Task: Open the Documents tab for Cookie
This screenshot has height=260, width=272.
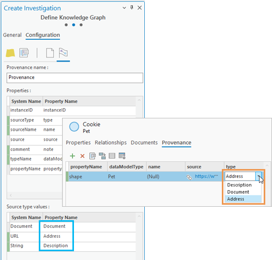Action: (x=144, y=143)
